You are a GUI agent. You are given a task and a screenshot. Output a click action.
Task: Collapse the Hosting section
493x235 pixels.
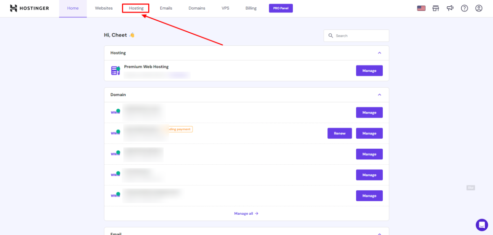click(x=379, y=53)
